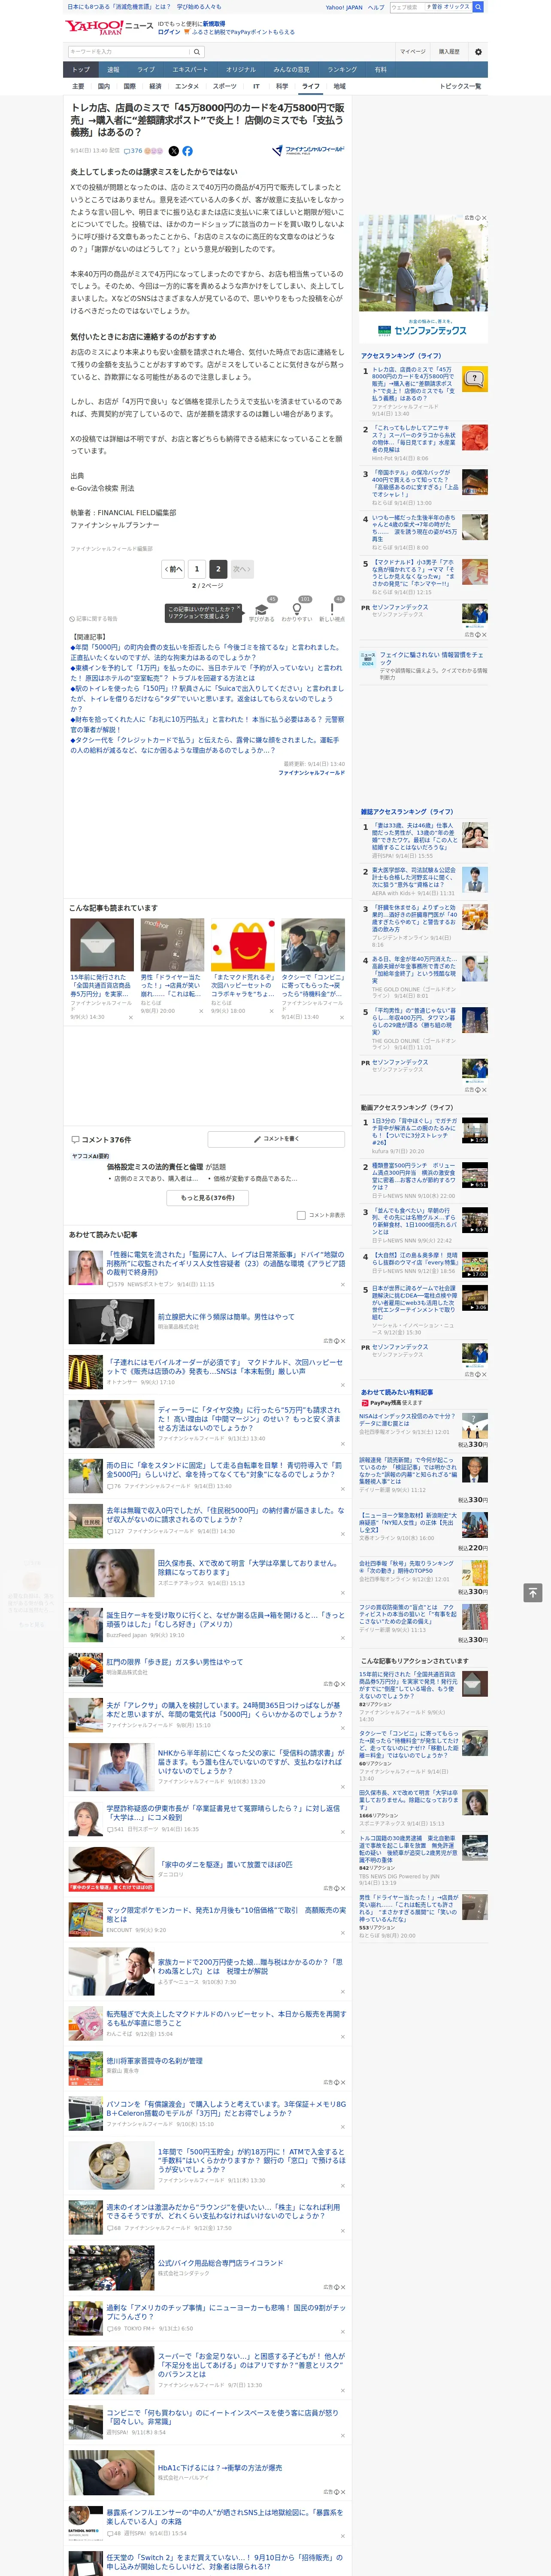Image resolution: width=551 pixels, height=2576 pixels.
Task: Click the pencil コメントを書く button
Action: (x=277, y=1139)
